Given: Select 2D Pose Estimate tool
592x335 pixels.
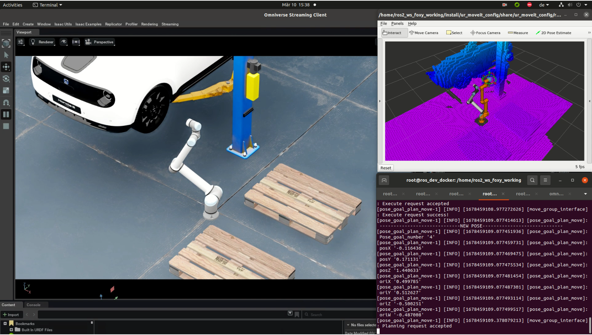Looking at the screenshot, I should tap(553, 33).
